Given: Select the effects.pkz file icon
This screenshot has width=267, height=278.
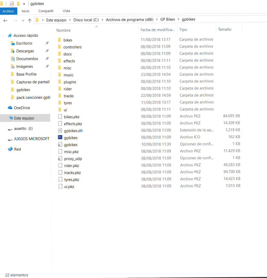Looking at the screenshot, I should coord(60,123).
